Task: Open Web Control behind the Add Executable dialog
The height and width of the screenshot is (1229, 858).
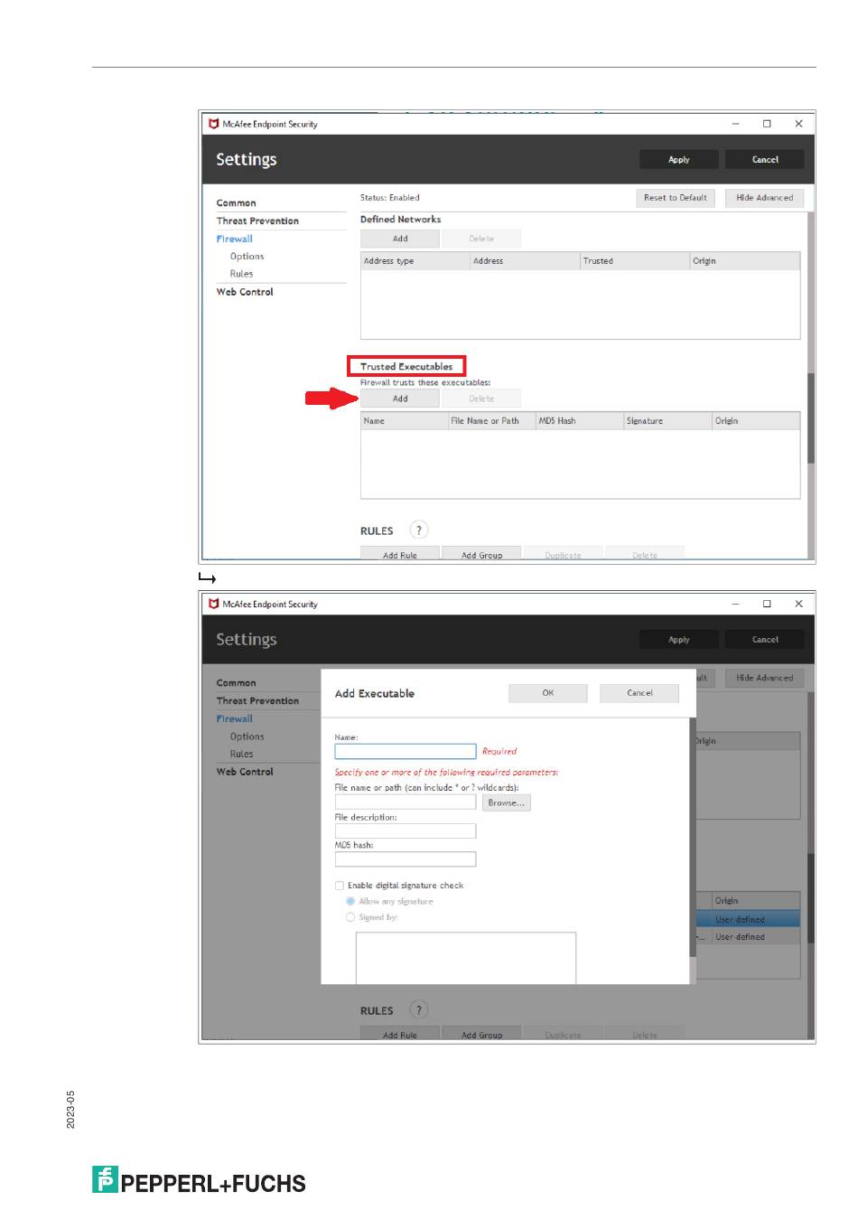Action: coord(245,772)
